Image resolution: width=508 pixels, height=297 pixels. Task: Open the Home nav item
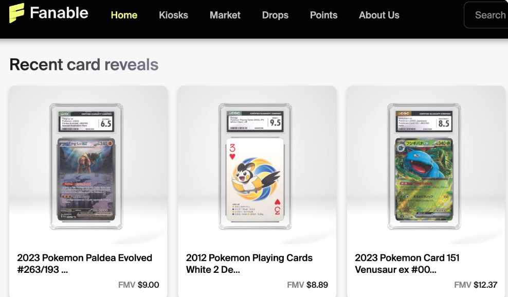(124, 15)
